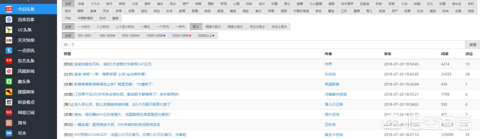Choose the 房产 category tag

point(185,3)
